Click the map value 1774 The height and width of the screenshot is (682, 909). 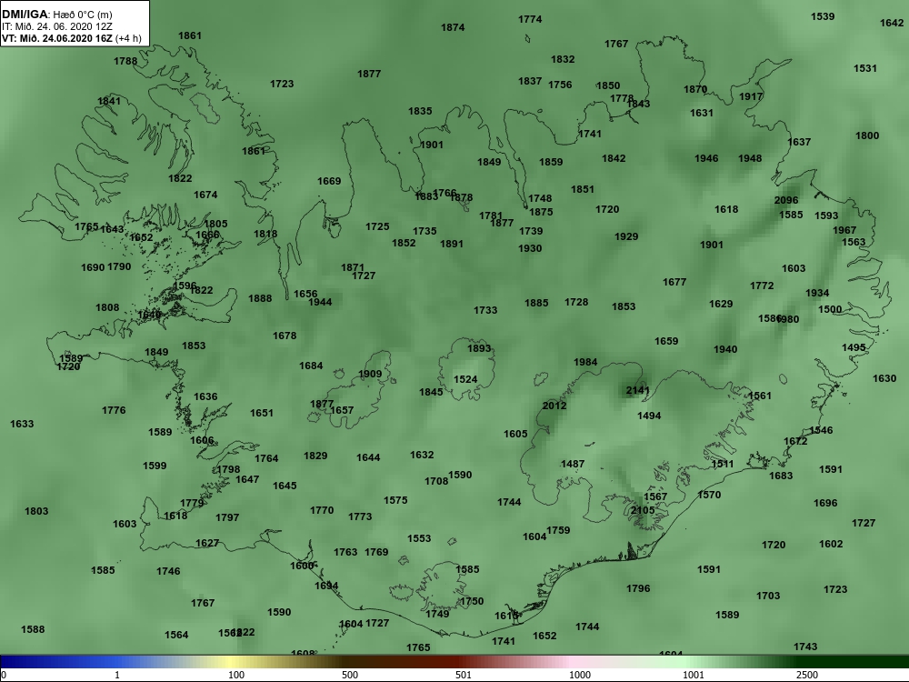(x=530, y=19)
